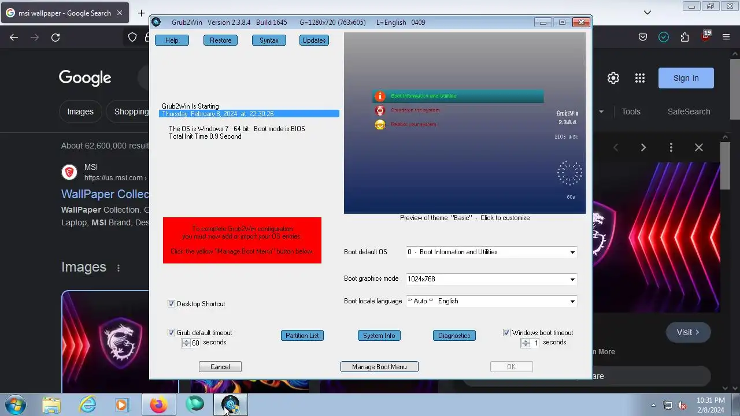Go to next image in preview panel
740x416 pixels.
pyautogui.click(x=643, y=148)
